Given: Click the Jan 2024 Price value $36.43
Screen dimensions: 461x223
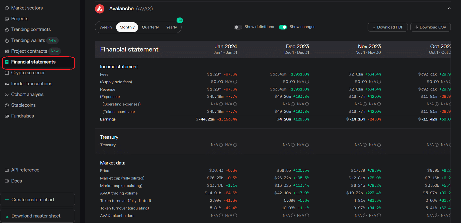Looking at the screenshot, I should coord(216,170).
